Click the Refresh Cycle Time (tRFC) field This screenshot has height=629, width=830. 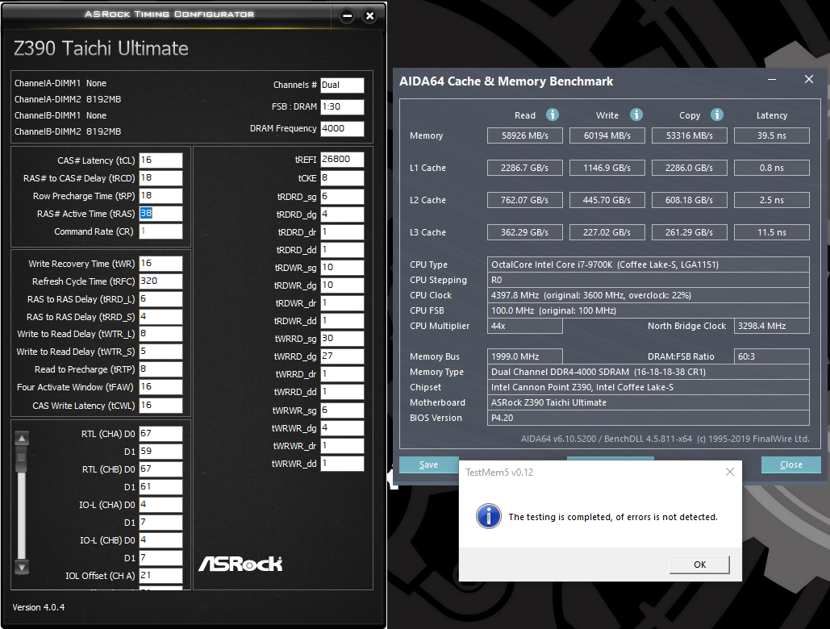[x=161, y=281]
